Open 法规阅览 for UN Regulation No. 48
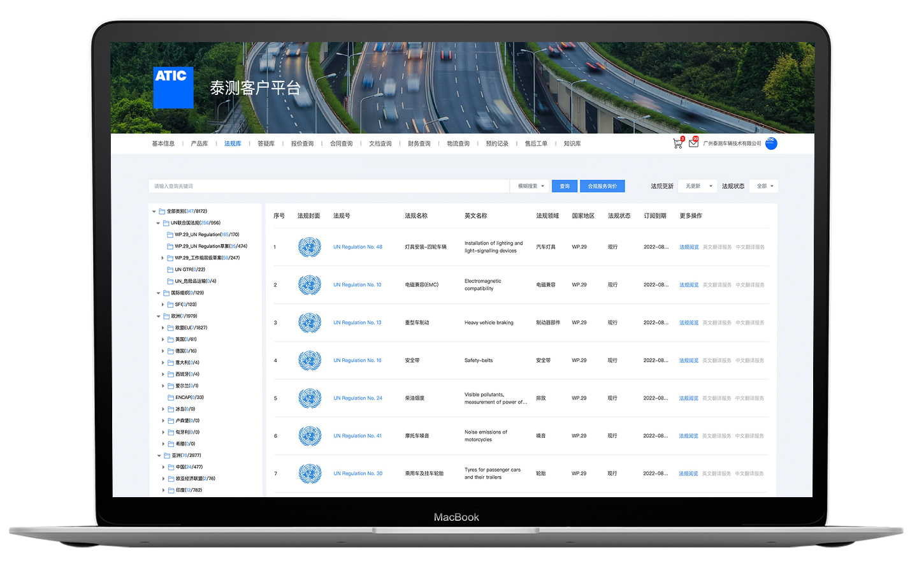The image size is (917, 566). pyautogui.click(x=688, y=247)
